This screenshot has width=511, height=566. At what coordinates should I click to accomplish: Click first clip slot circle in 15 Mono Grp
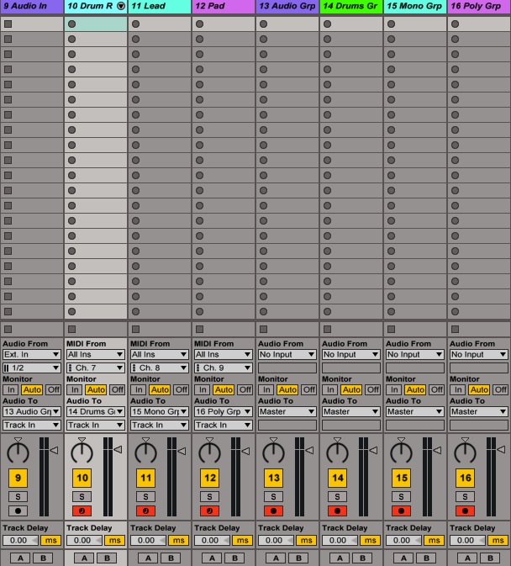[x=391, y=24]
